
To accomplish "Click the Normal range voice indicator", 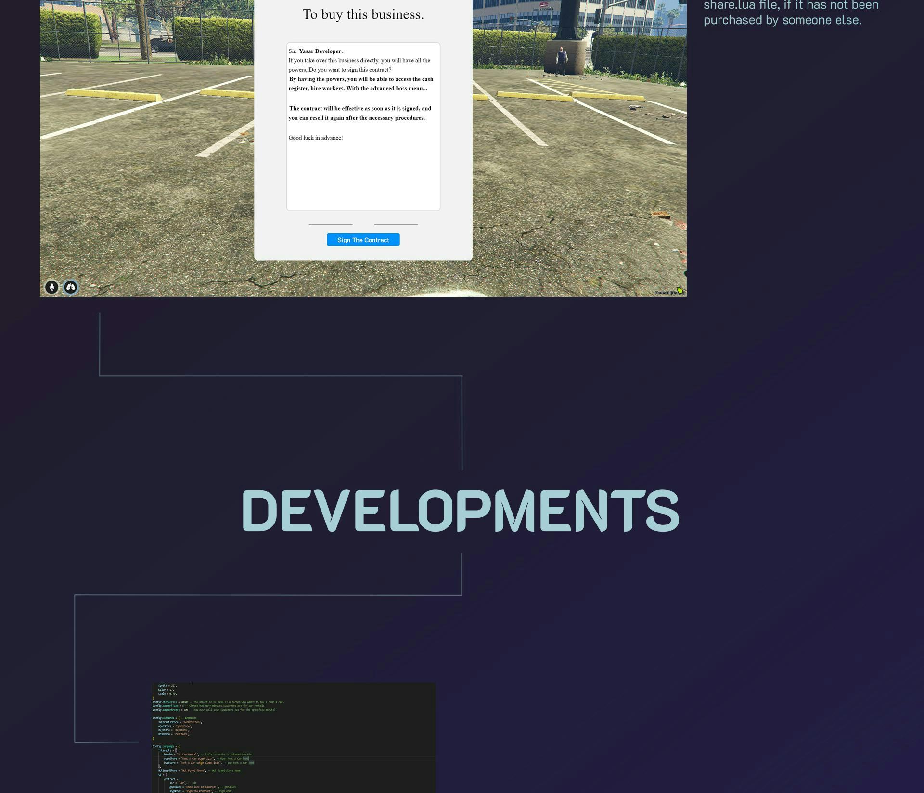I will click(669, 293).
